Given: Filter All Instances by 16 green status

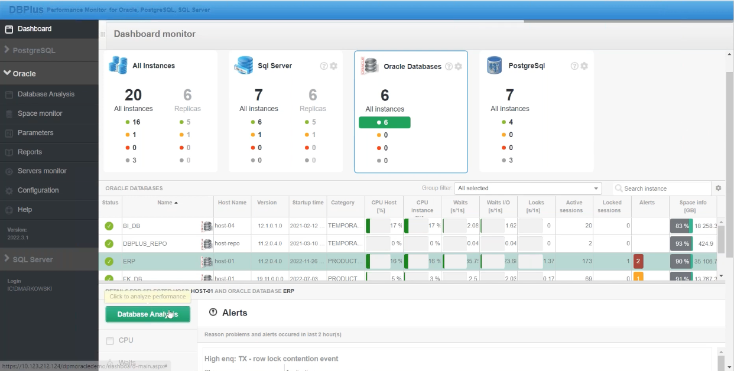Looking at the screenshot, I should (x=133, y=122).
